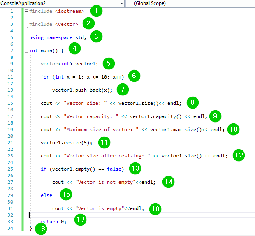This screenshot has height=236, width=255.
Task: Click green marker 17 next to return 0
Action: tap(80, 220)
